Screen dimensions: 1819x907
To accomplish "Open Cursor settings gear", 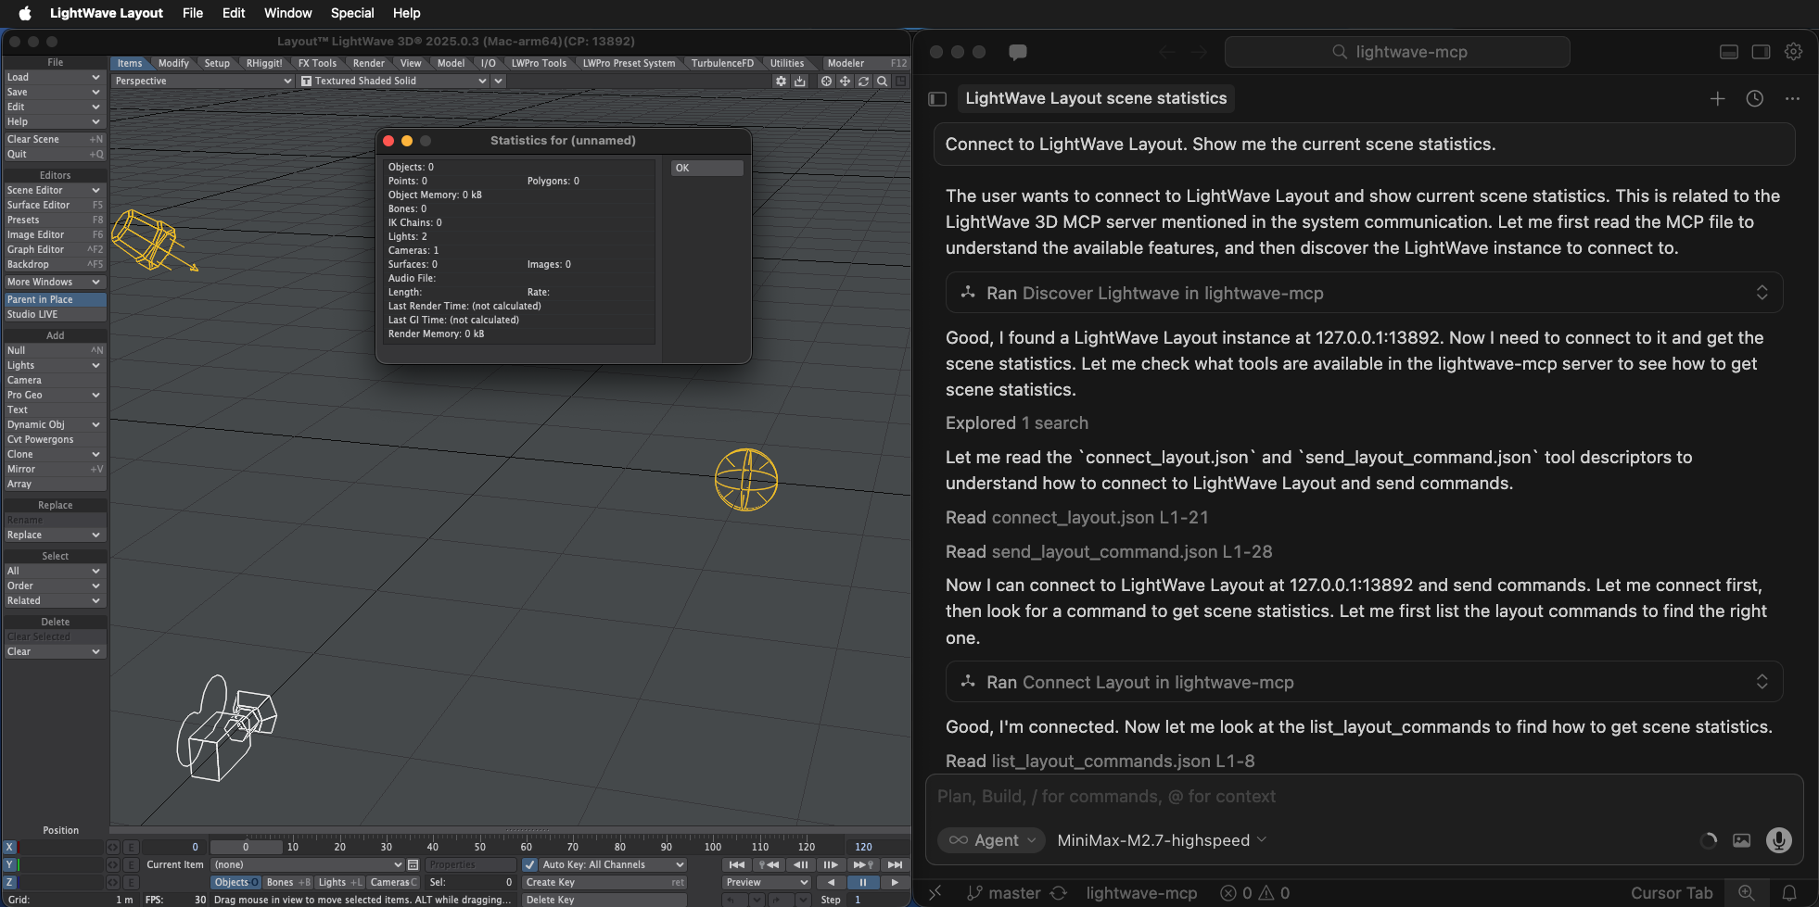I will pyautogui.click(x=1793, y=52).
